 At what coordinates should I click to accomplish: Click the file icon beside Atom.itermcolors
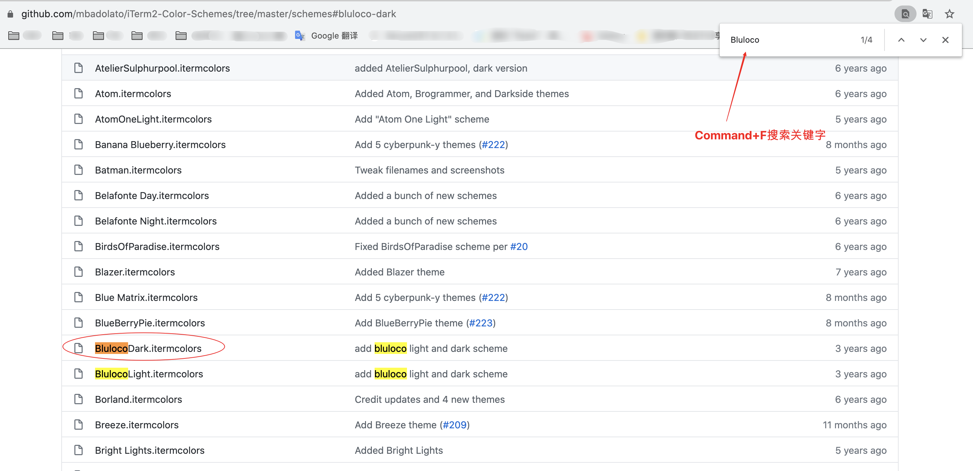coord(78,93)
